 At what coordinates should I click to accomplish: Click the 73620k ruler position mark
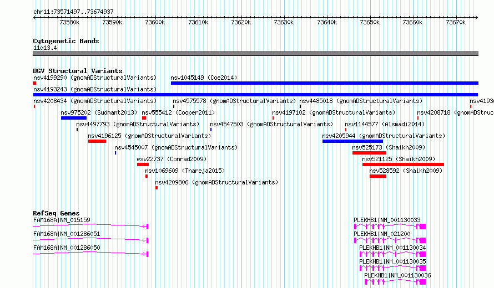pos(241,22)
